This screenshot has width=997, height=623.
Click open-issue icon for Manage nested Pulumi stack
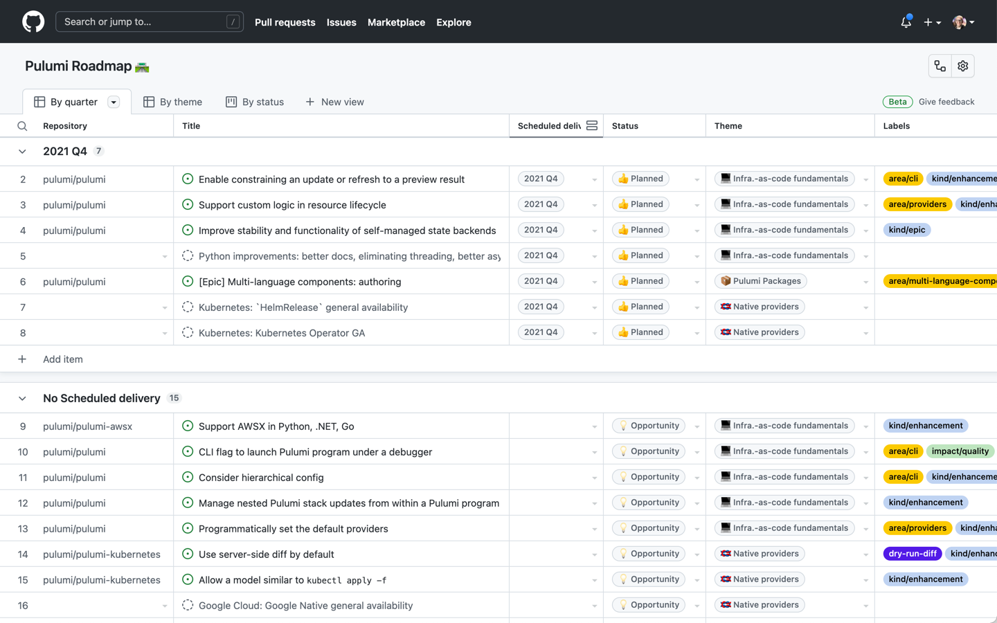point(188,503)
